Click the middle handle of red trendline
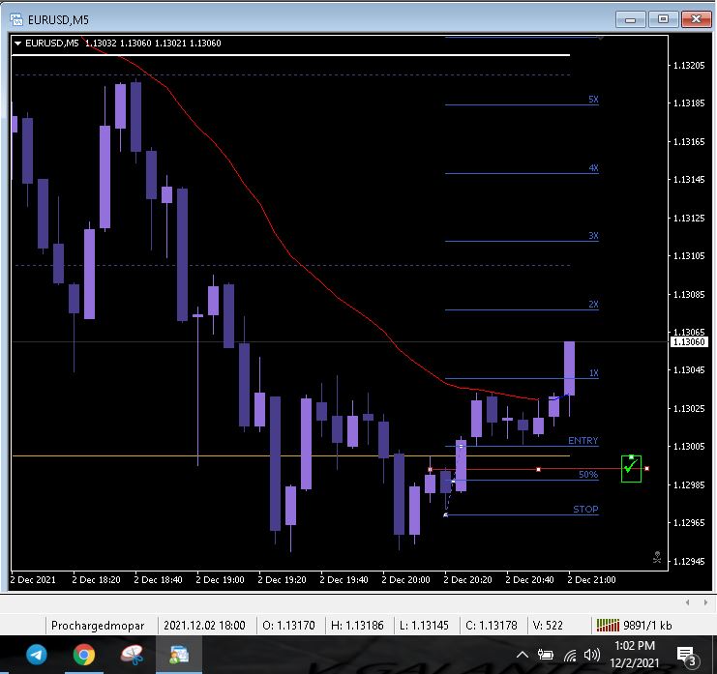717x674 pixels. pos(539,469)
